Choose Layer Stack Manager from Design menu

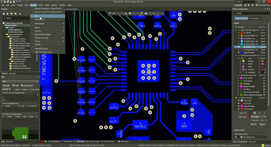tap(43, 34)
